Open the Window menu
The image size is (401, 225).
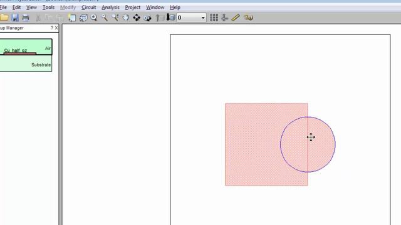click(x=155, y=7)
